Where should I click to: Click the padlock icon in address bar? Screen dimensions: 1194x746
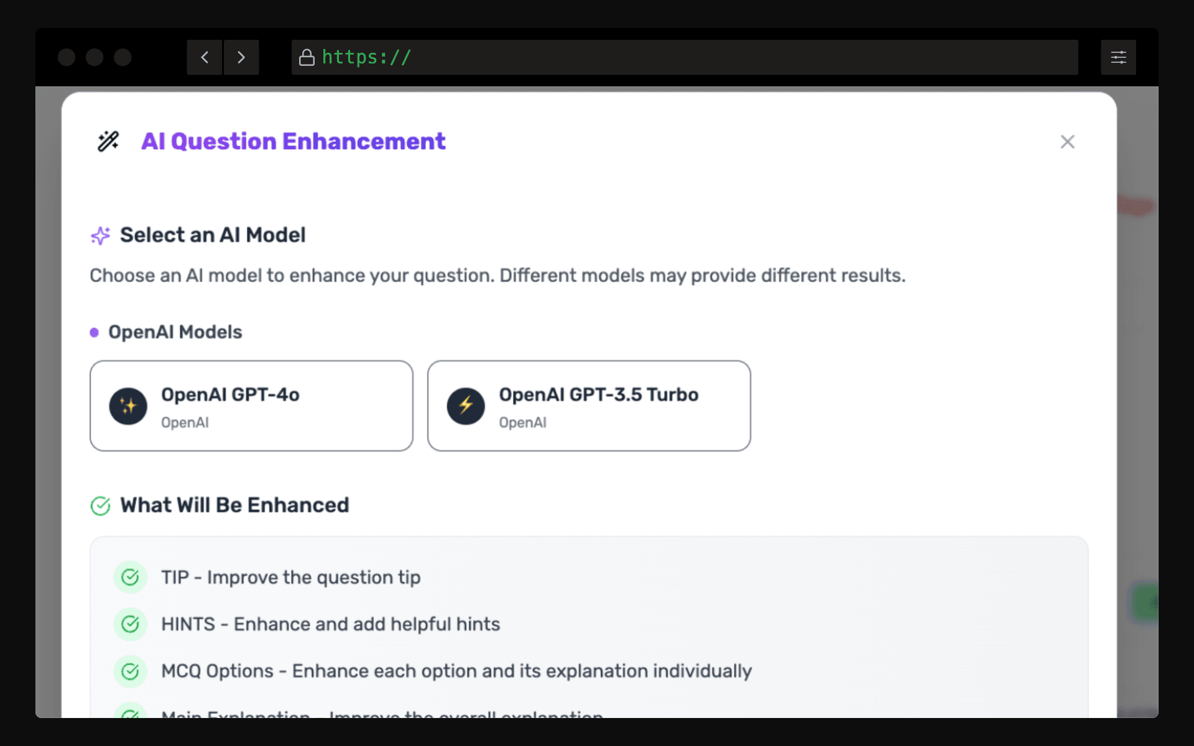(x=307, y=57)
